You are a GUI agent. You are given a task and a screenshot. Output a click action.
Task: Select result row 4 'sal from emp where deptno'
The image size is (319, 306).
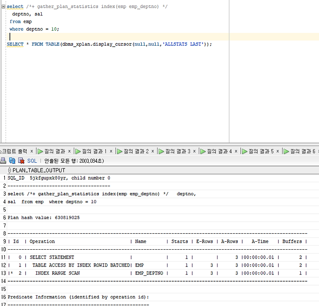point(52,202)
